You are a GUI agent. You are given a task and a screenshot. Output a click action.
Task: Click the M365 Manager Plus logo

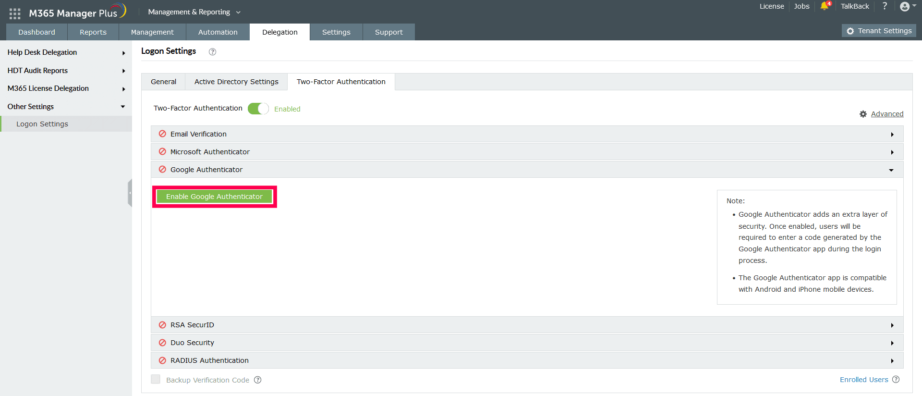tap(77, 12)
